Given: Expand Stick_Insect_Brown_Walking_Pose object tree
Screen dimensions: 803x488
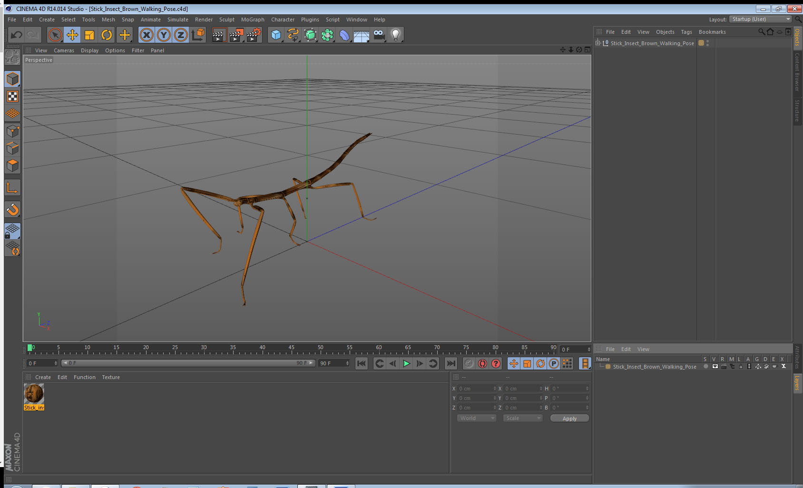Looking at the screenshot, I should tap(598, 43).
